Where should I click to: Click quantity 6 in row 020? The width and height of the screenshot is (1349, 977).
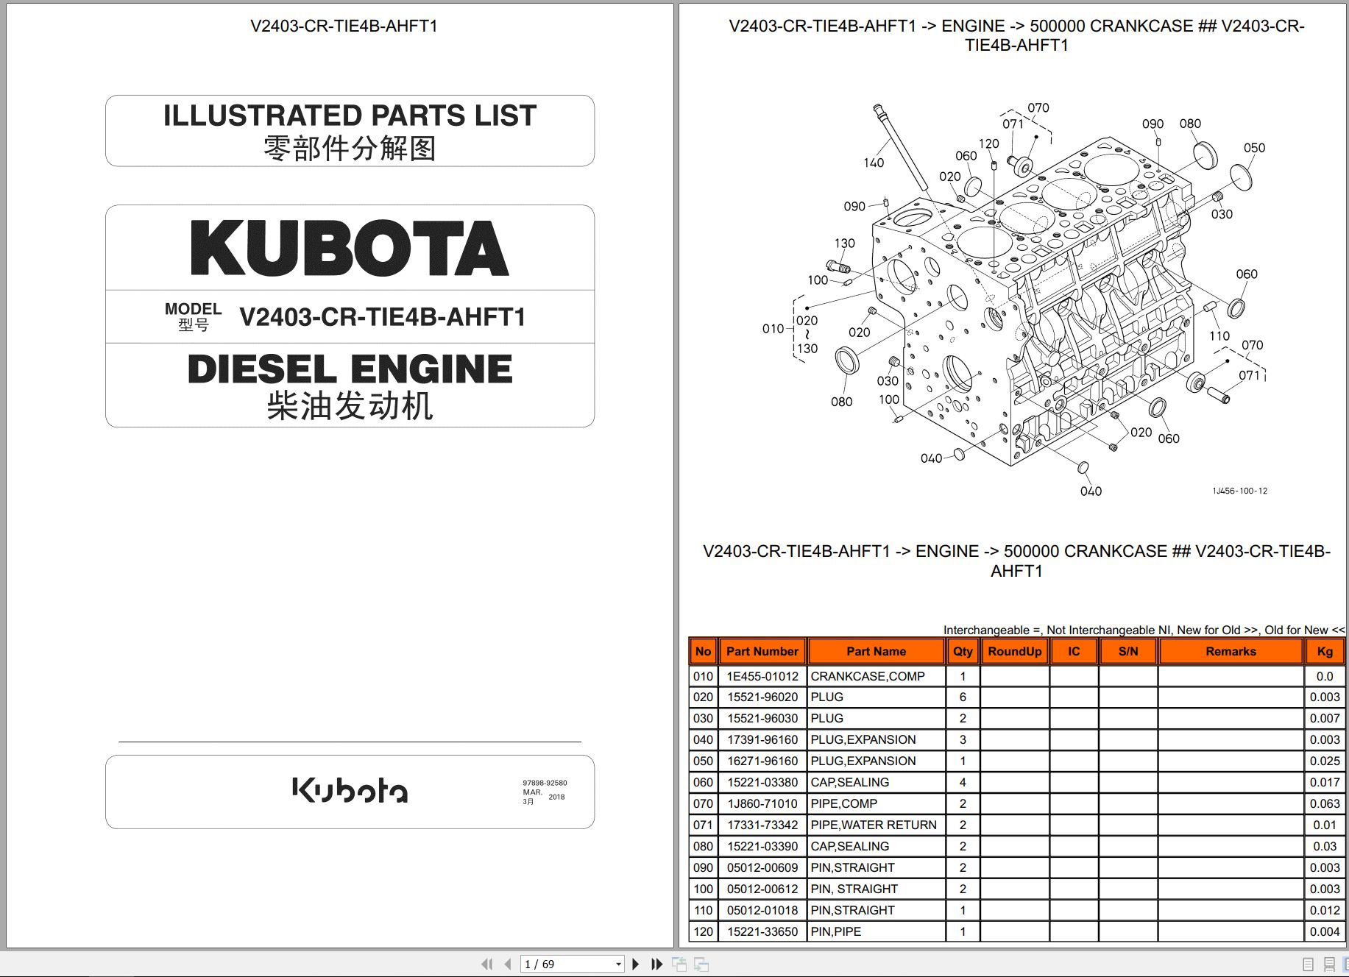pos(963,697)
